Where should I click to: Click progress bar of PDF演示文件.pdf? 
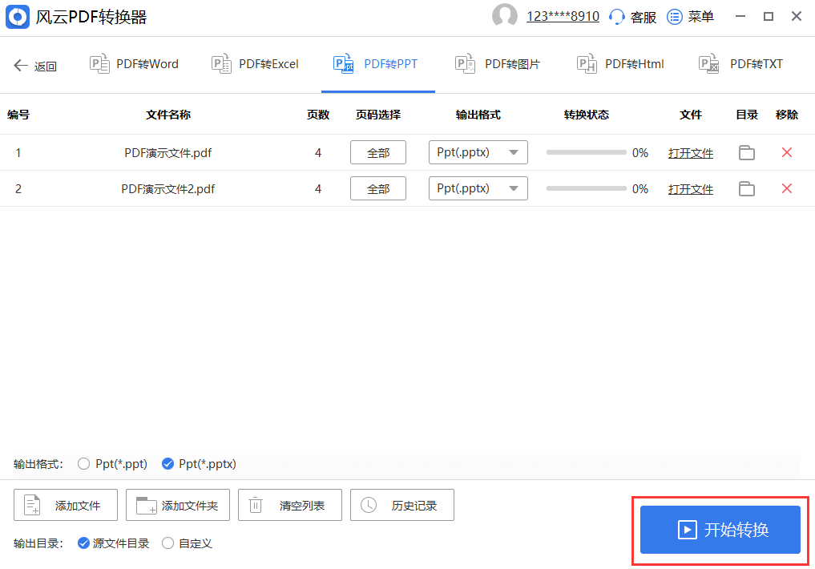[x=587, y=152]
